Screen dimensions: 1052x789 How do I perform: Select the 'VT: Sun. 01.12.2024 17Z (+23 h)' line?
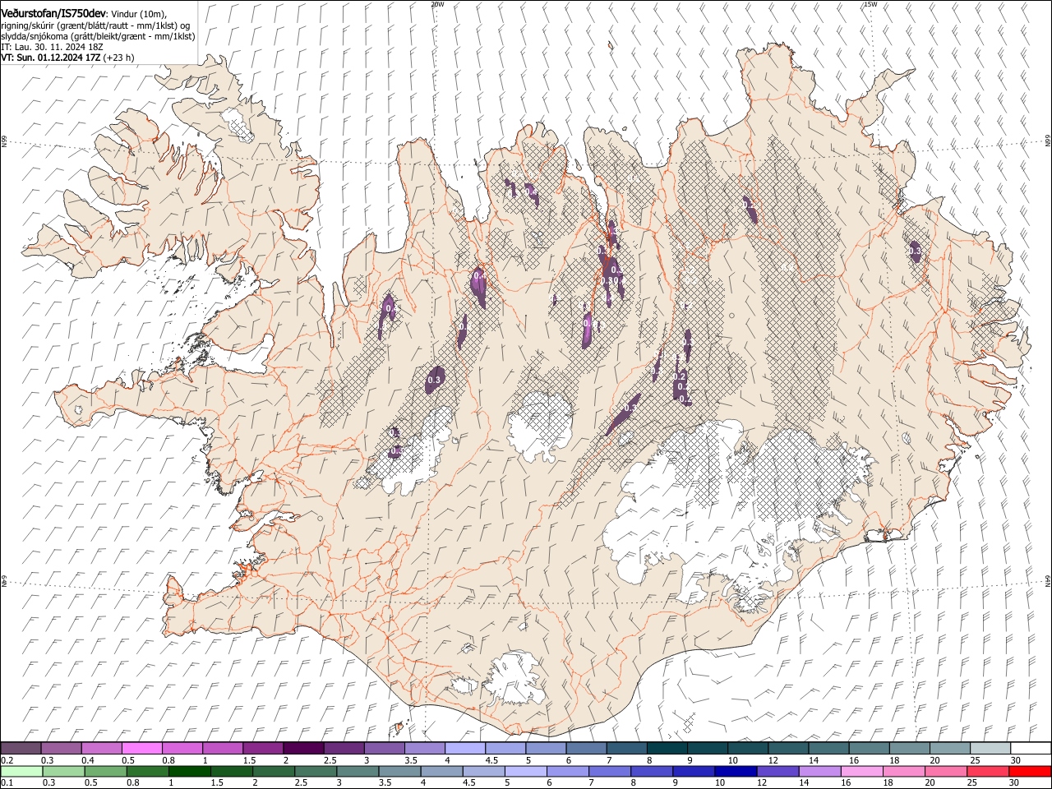tap(67, 58)
